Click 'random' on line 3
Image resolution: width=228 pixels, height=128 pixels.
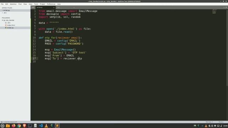76,17
